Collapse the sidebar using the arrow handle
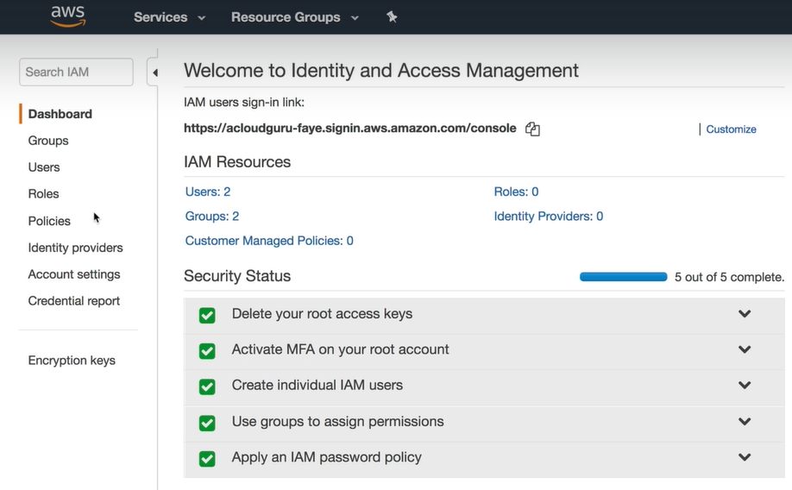The image size is (792, 490). pyautogui.click(x=154, y=72)
